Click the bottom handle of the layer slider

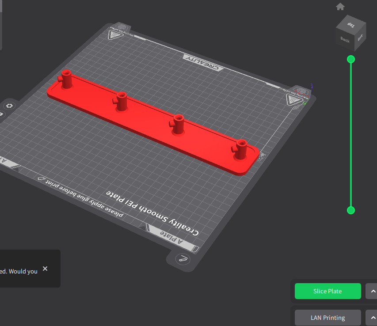point(351,210)
